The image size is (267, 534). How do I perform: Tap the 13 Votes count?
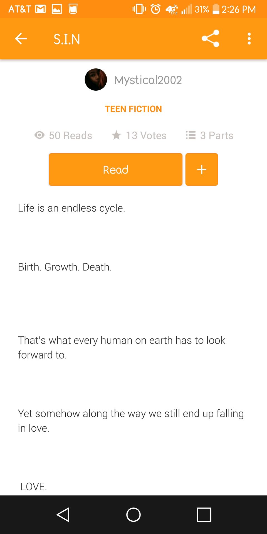pos(146,135)
